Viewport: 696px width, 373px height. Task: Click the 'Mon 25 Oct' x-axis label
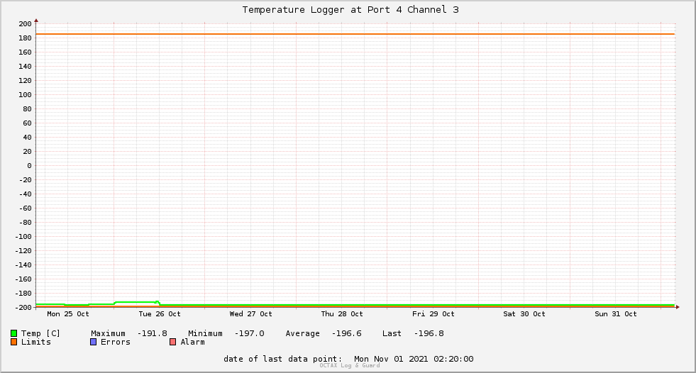pos(68,314)
